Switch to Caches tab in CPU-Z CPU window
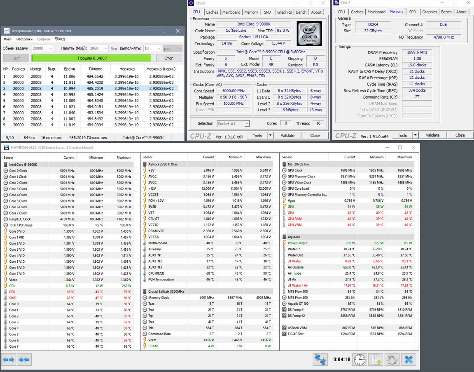The width and height of the screenshot is (474, 372). pyautogui.click(x=212, y=12)
